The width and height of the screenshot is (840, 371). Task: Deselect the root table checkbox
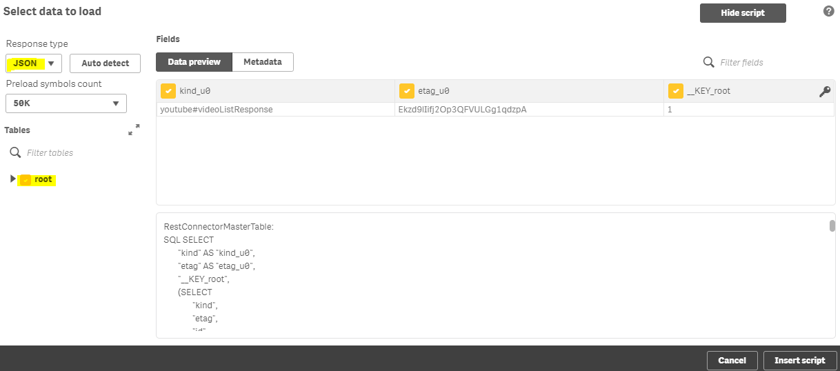26,179
